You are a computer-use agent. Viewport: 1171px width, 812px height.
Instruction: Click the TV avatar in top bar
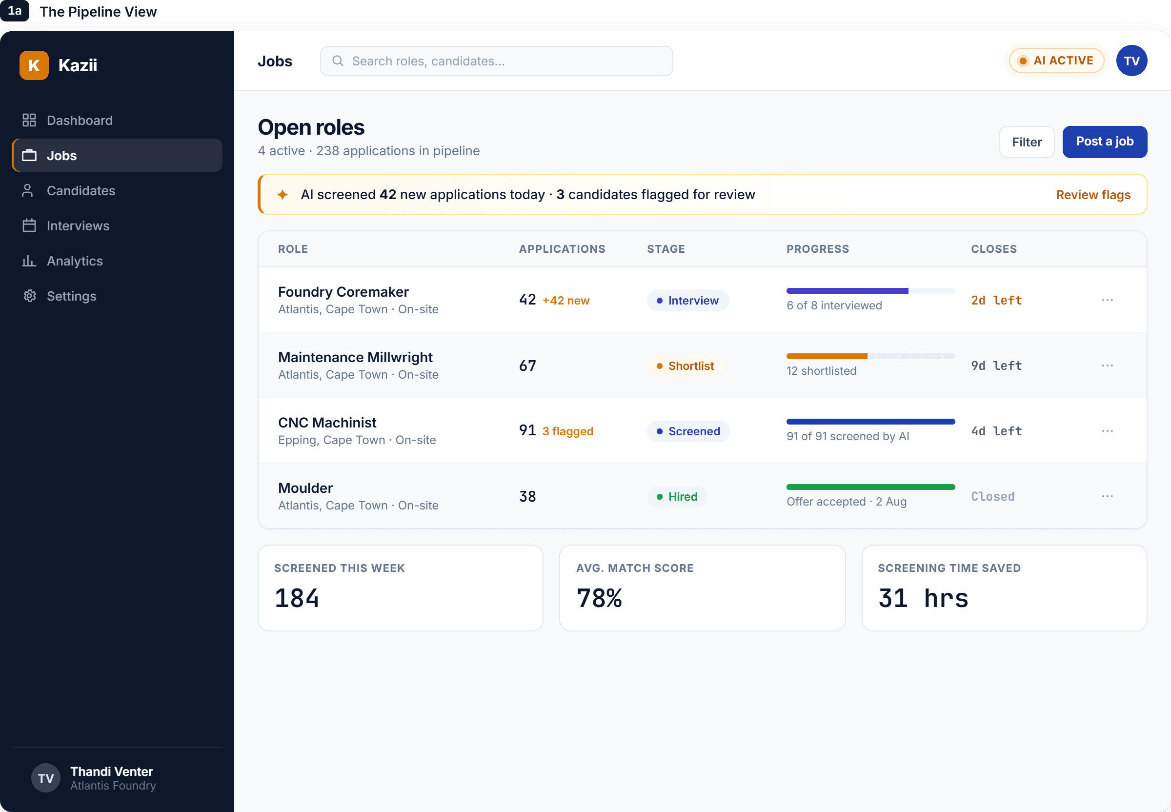[1131, 61]
